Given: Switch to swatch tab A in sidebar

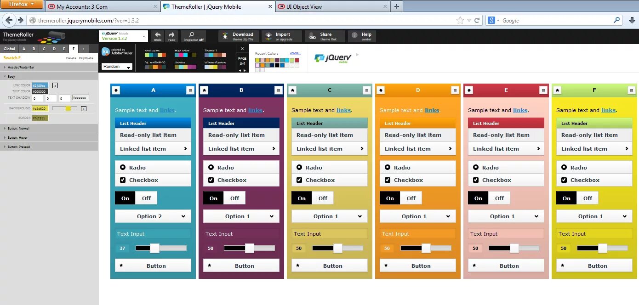Looking at the screenshot, I should (x=23, y=49).
